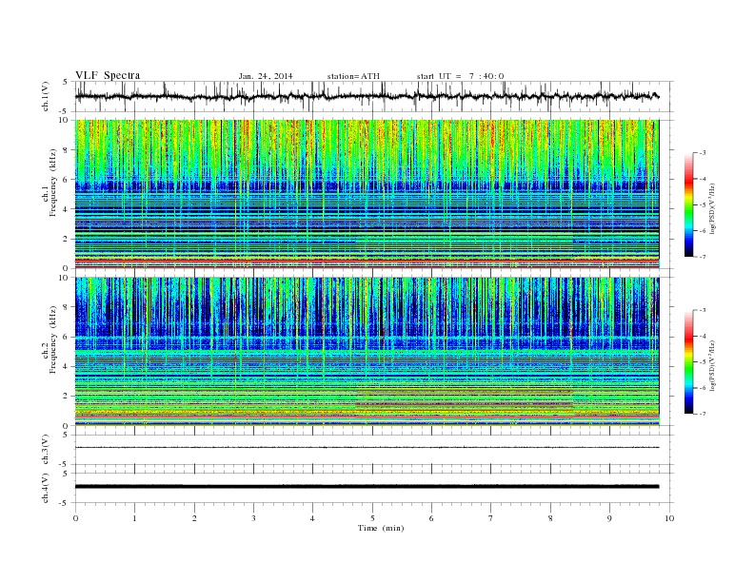Click the ch.1 spectrogram color scale bar
Viewport: 754px width, 582px height.
(x=688, y=205)
